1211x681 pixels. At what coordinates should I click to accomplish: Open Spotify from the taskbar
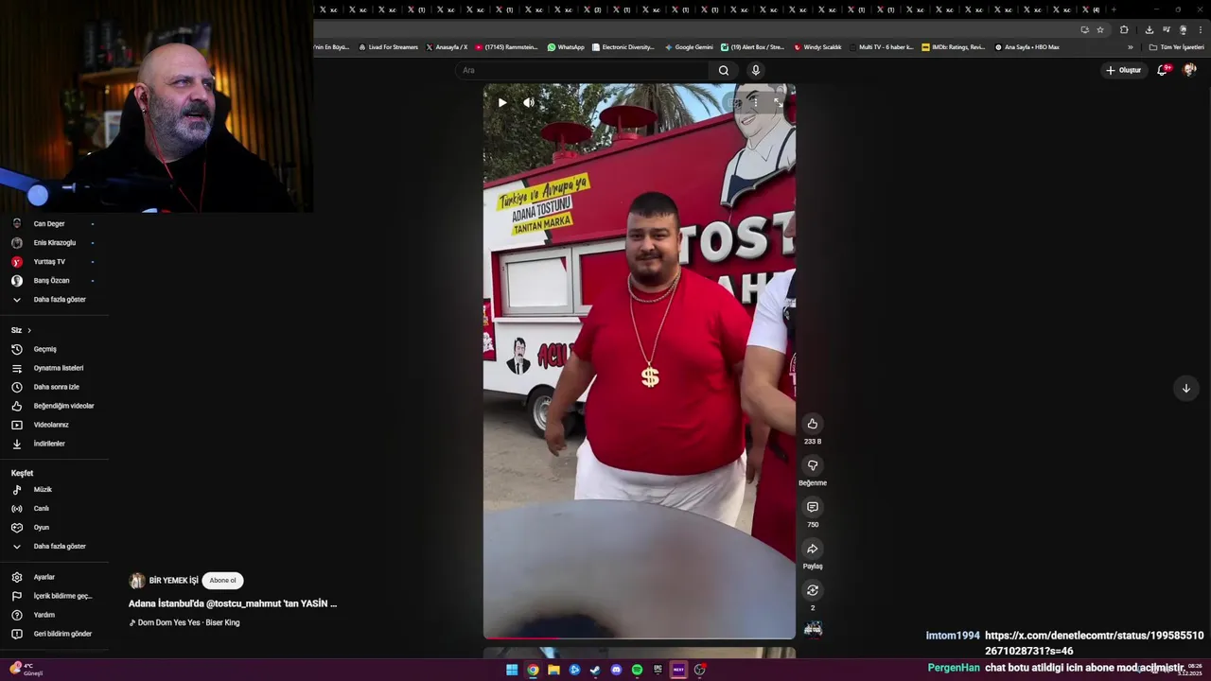click(637, 670)
